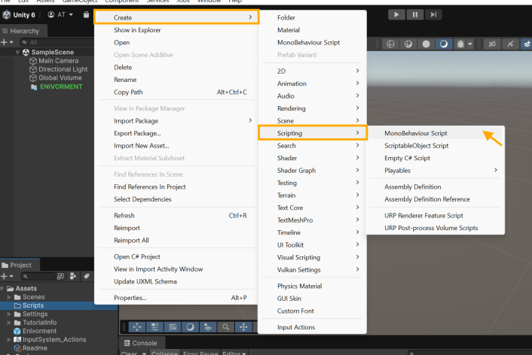The image size is (532, 355).
Task: Open the Import Package submenu
Action: pyautogui.click(x=176, y=121)
